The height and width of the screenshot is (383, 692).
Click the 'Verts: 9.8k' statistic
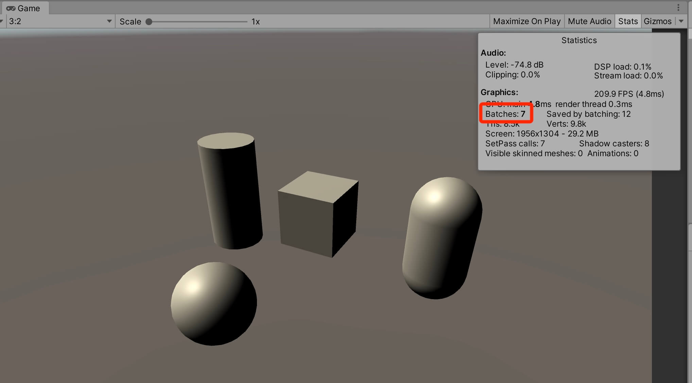pyautogui.click(x=566, y=124)
